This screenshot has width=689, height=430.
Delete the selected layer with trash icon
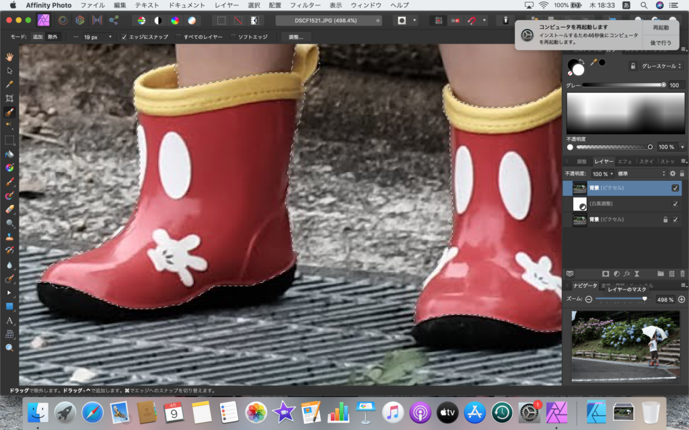682,274
